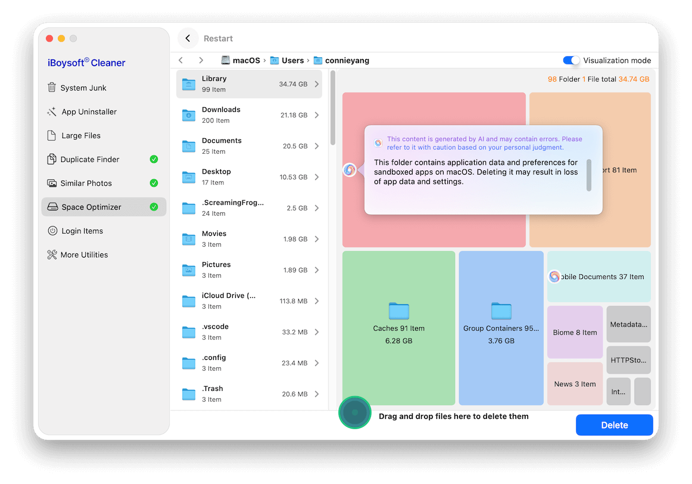The image size is (692, 484).
Task: Select Users in the breadcrumb path
Action: pyautogui.click(x=291, y=60)
